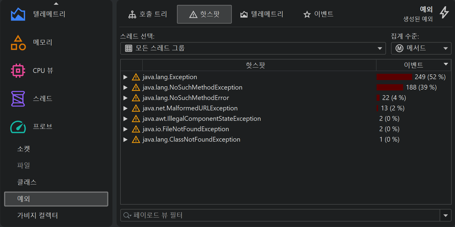Screen dimensions: 455x227
Task: Click the lightning bolt 예외 icon
Action: pyautogui.click(x=444, y=12)
